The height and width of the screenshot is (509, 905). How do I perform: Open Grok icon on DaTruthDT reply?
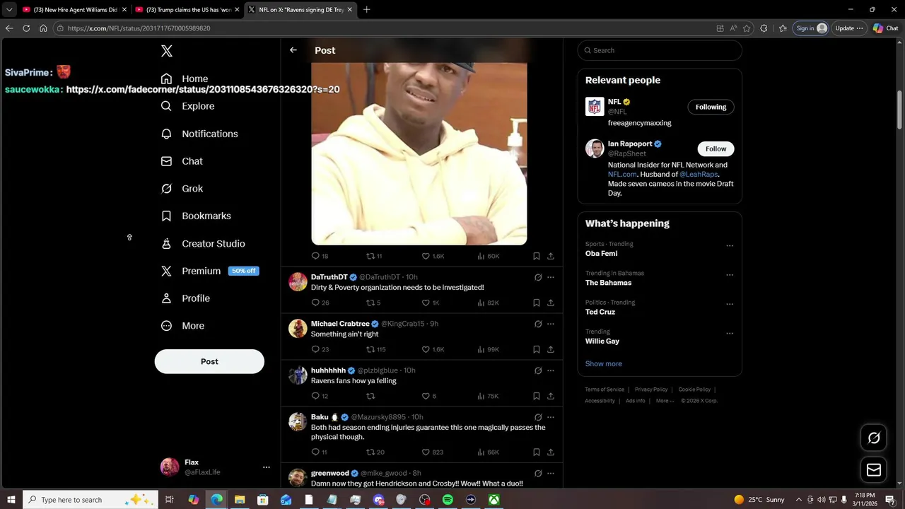(x=538, y=277)
